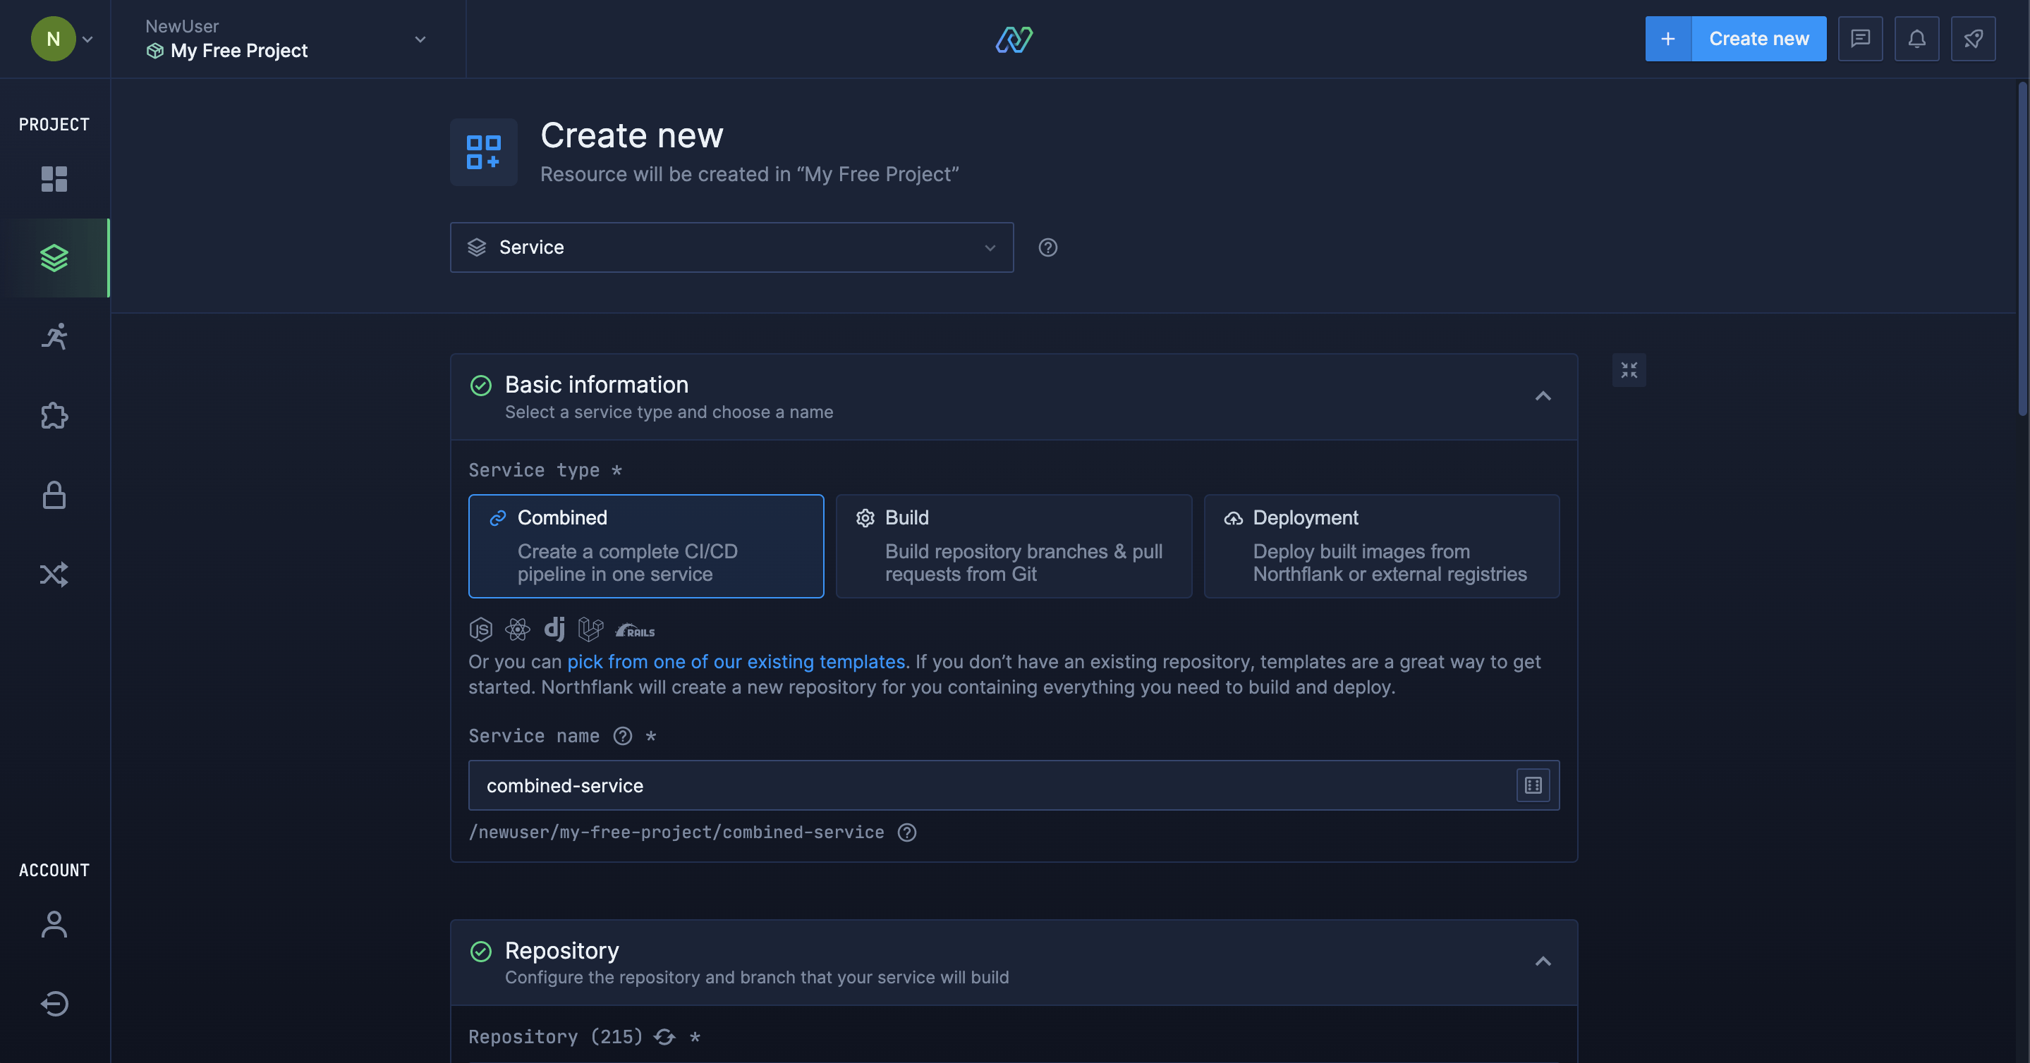This screenshot has height=1063, width=2030.
Task: Click the name generator icon in Service name field
Action: click(1533, 785)
